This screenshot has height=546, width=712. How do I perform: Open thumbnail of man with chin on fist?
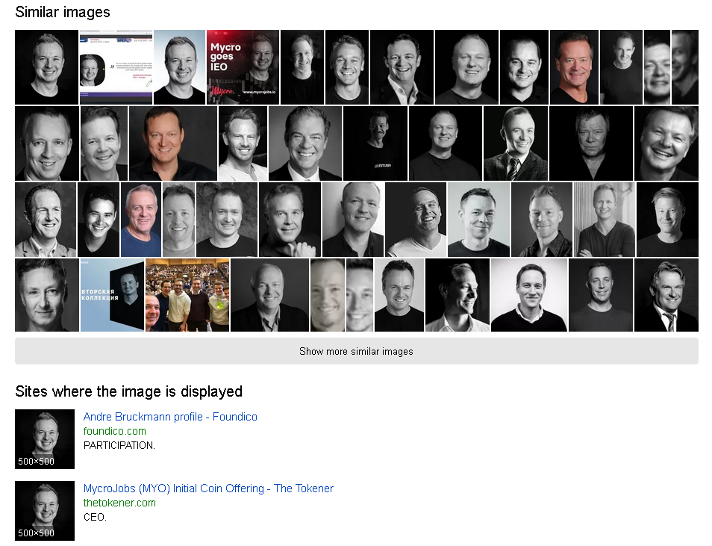point(290,220)
